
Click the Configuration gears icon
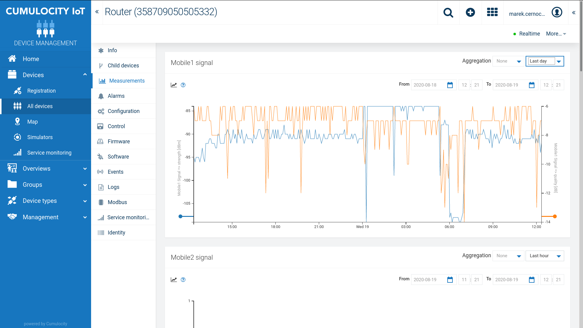(101, 111)
